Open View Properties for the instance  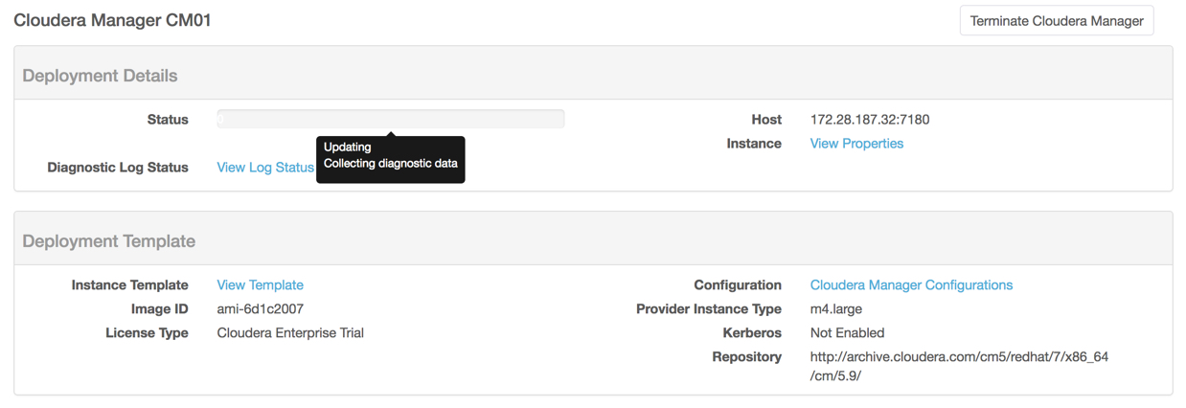pyautogui.click(x=856, y=144)
